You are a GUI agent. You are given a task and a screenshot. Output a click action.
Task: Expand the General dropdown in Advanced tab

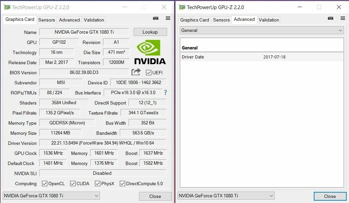click(261, 30)
